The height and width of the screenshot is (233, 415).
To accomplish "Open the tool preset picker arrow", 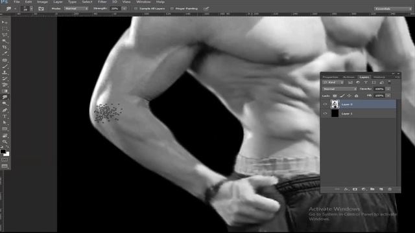I will coord(15,8).
